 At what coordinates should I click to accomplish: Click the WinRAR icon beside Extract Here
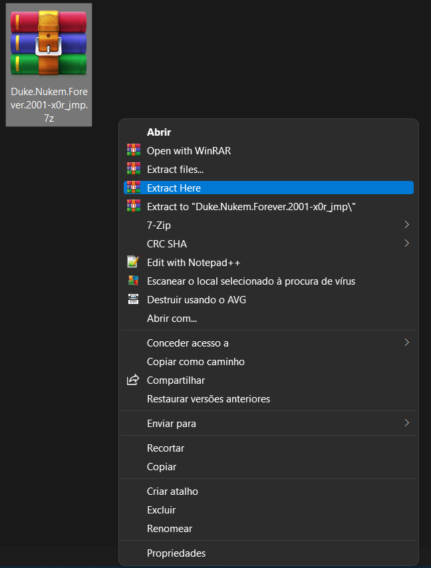(x=134, y=188)
